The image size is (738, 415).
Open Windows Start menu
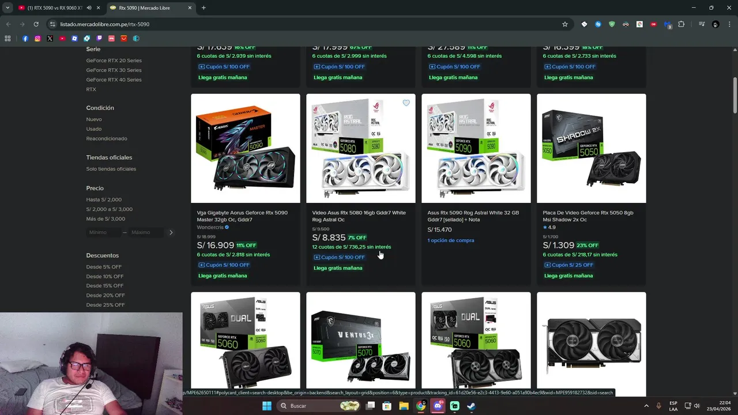pos(267,406)
